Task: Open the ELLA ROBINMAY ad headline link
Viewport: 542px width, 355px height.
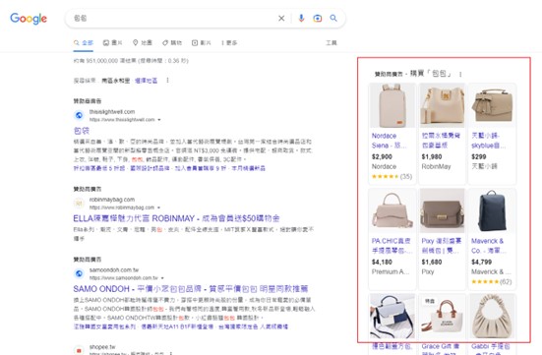Action: (x=176, y=218)
